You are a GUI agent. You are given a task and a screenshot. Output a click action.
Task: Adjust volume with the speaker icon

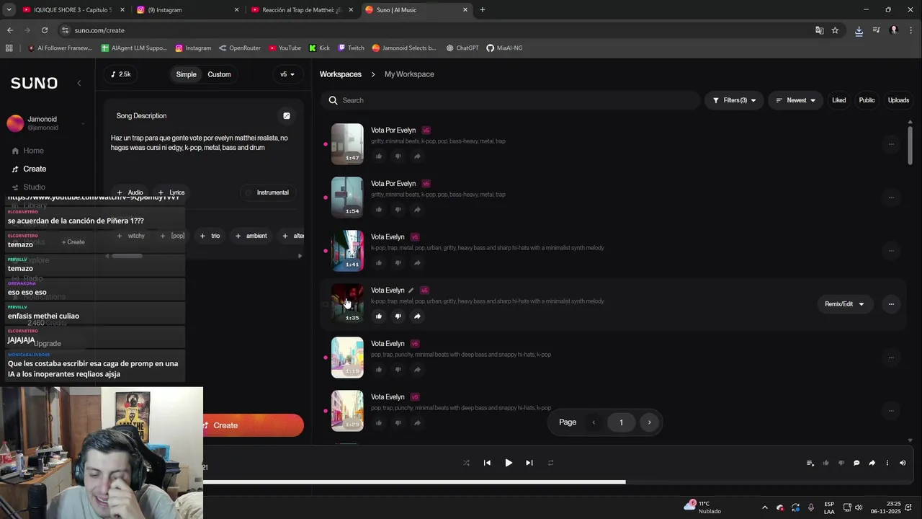click(x=903, y=463)
